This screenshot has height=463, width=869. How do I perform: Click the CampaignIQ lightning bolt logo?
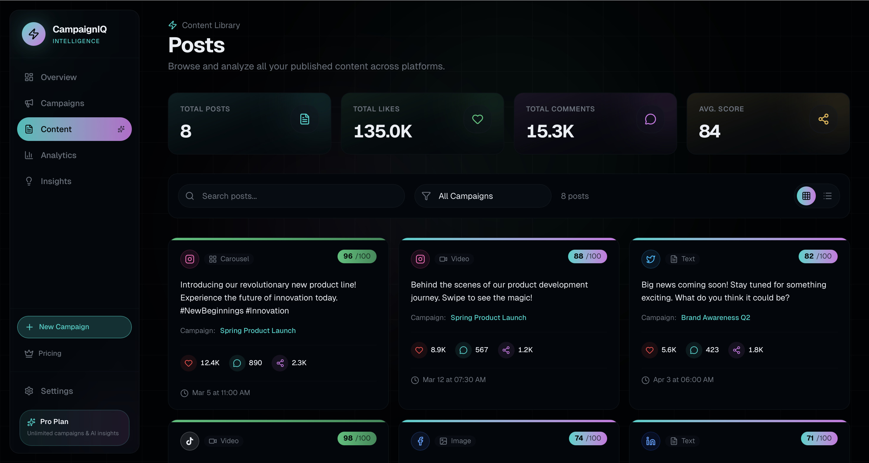pos(33,34)
